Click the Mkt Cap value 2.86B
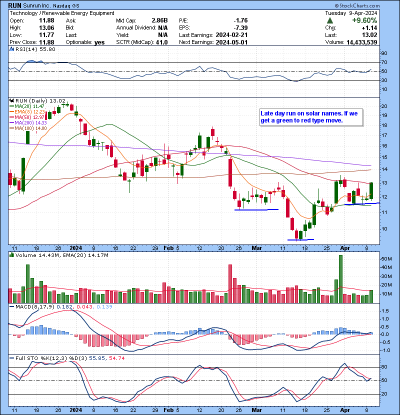The height and width of the screenshot is (415, 400). [x=159, y=20]
